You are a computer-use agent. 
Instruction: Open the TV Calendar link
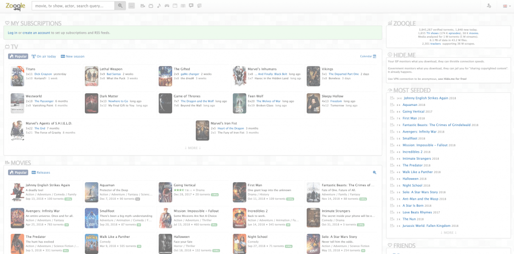[368, 56]
